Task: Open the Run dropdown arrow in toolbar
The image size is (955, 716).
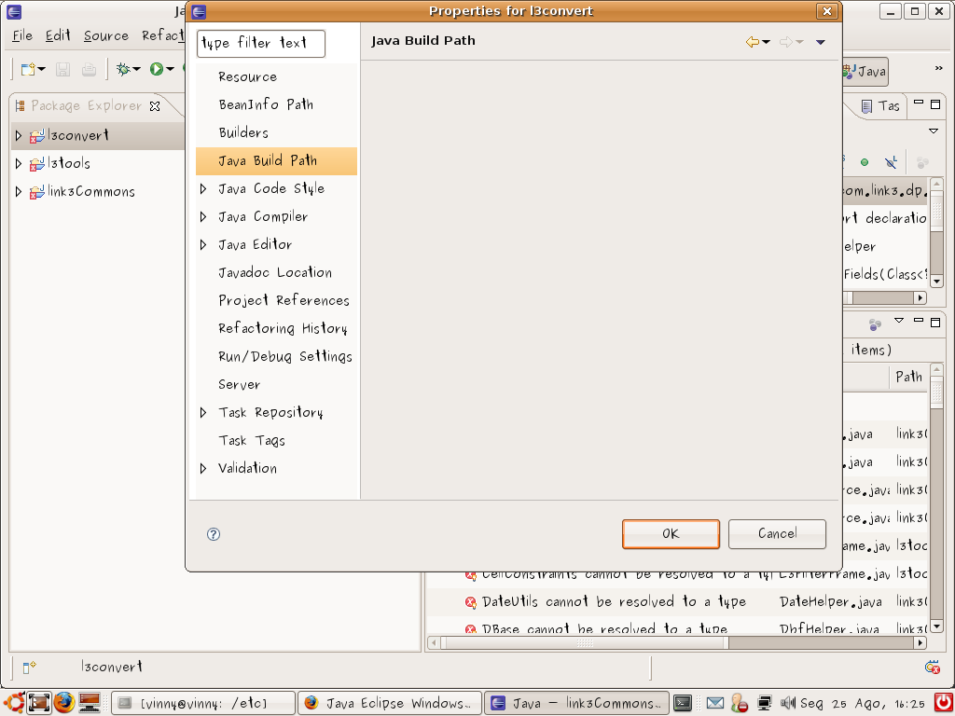Action: pos(170,69)
